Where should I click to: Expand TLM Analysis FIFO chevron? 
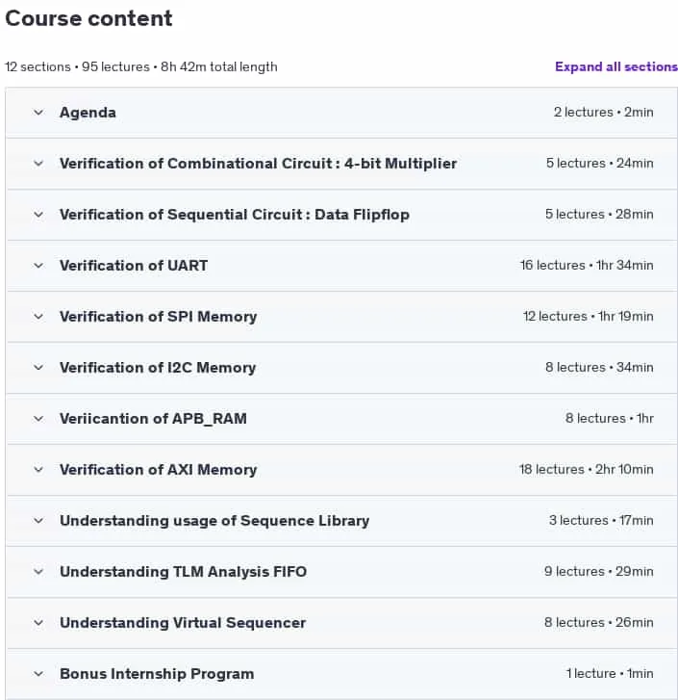pyautogui.click(x=38, y=572)
